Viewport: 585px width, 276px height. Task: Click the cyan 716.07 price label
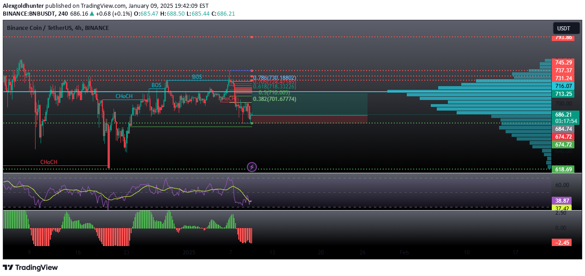tap(563, 86)
